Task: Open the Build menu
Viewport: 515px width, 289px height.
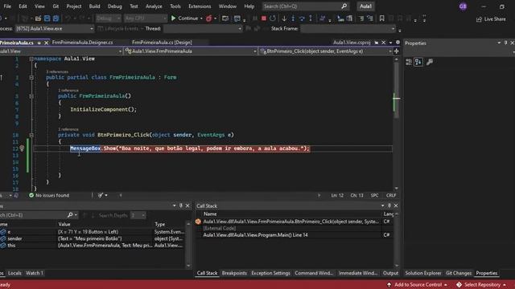Action: coord(95,6)
